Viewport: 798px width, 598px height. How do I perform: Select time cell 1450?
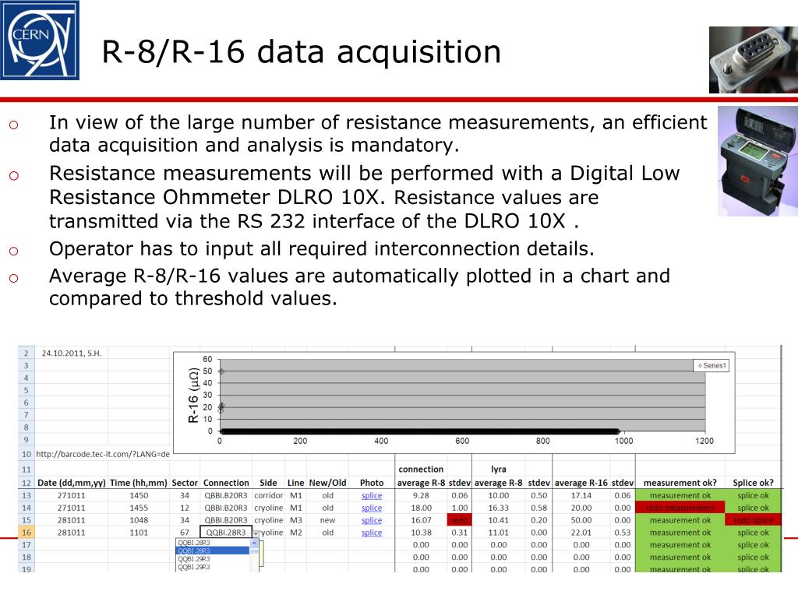tap(139, 495)
